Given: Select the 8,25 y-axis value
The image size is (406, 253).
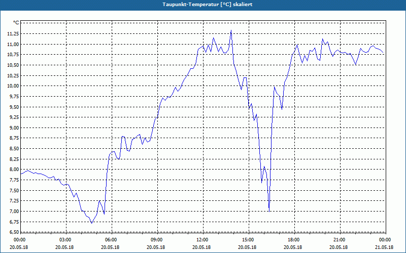Looking at the screenshot, I should [15, 159].
